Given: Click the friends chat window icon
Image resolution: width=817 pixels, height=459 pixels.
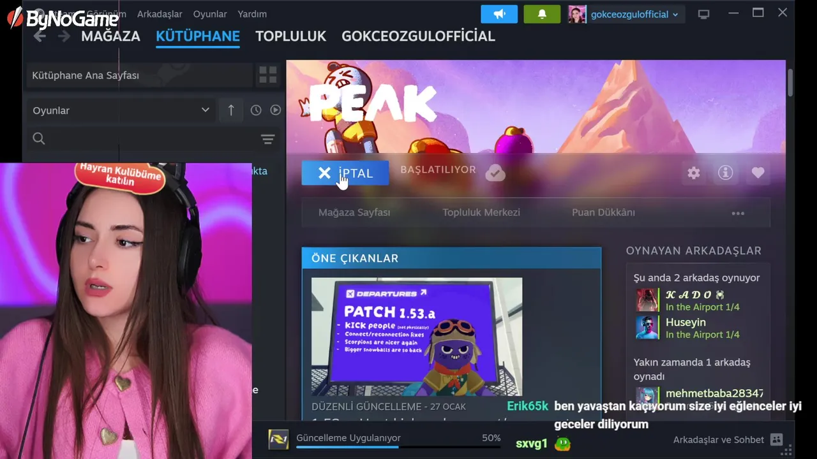Looking at the screenshot, I should [x=776, y=439].
